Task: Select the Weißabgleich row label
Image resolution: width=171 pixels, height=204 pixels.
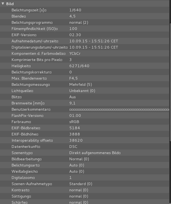Action: pyautogui.click(x=25, y=171)
